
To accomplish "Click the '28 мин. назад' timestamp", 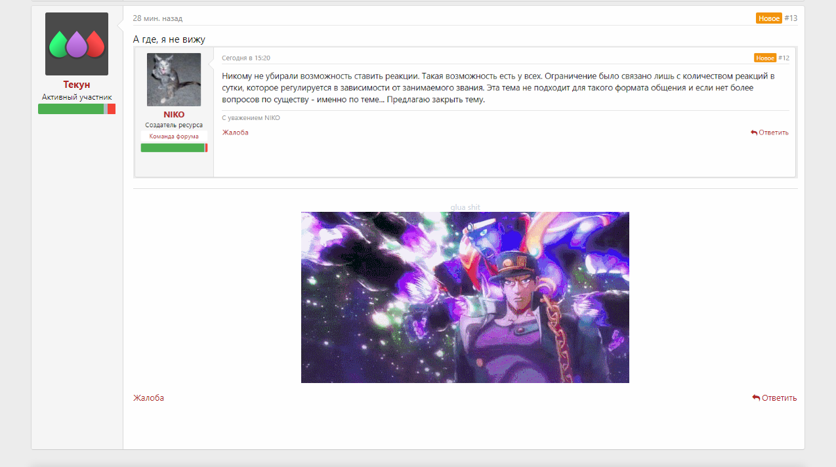I will (x=157, y=18).
